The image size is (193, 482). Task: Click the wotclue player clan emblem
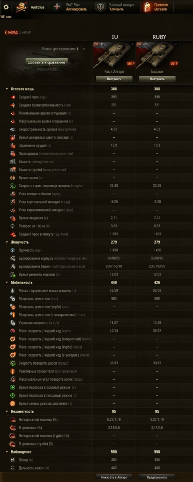[x=21, y=7]
